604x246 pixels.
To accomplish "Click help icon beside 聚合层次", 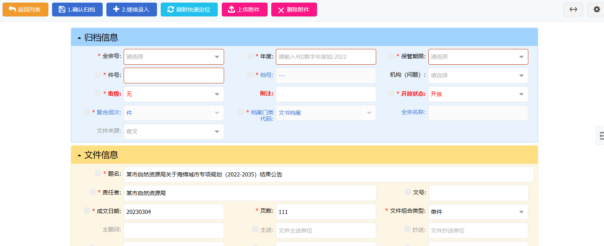I will click(x=87, y=112).
